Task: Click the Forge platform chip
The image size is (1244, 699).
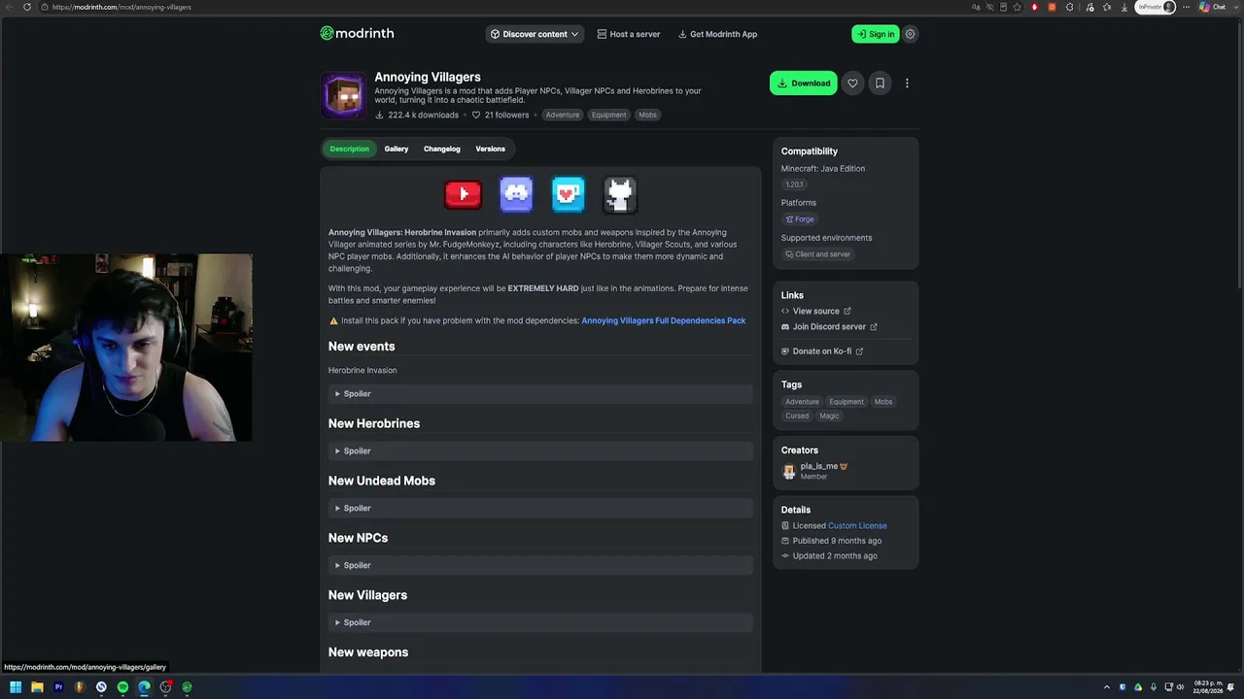Action: tap(800, 219)
